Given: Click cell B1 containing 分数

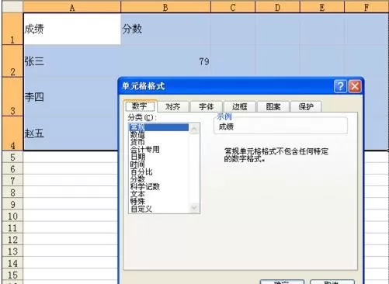Looking at the screenshot, I should click(165, 29).
